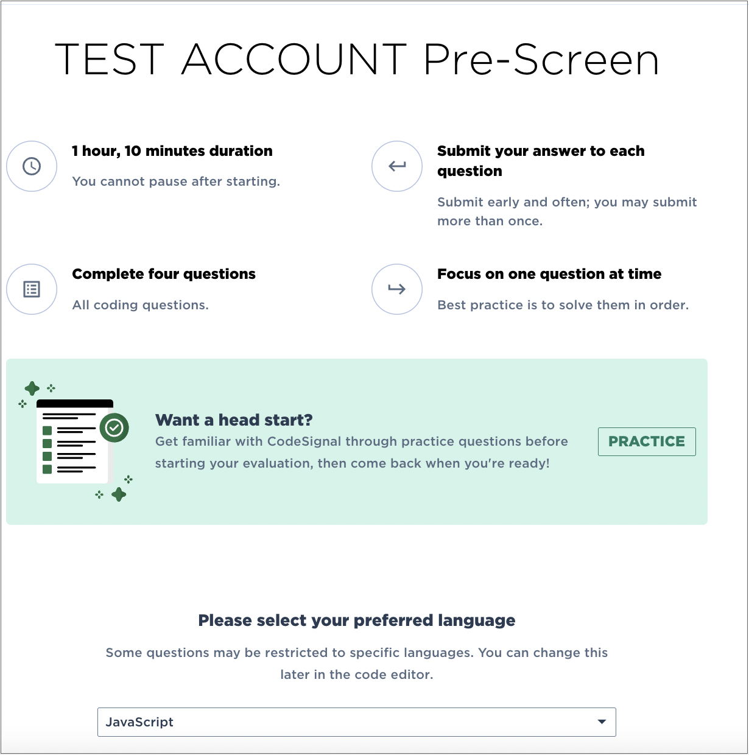Click the 'Want a head start?' heading
The image size is (749, 755).
tap(234, 420)
